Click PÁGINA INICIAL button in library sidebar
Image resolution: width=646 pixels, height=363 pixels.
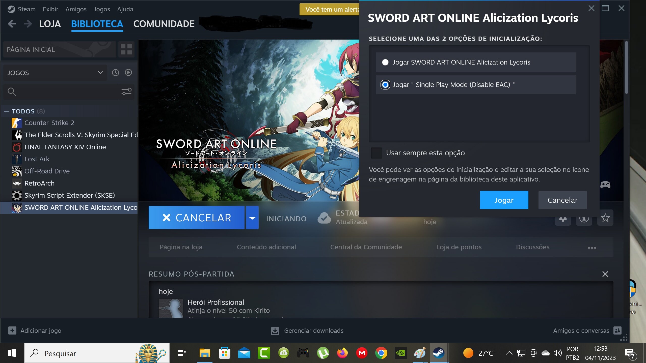click(x=60, y=49)
